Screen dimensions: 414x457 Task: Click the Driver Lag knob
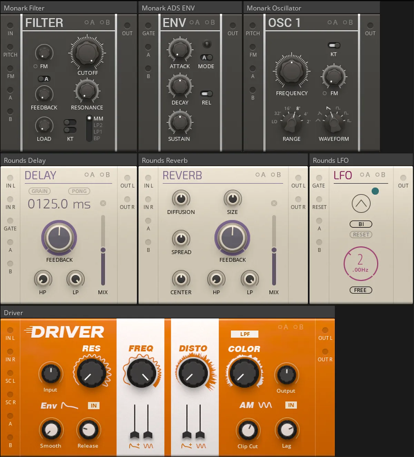point(287,430)
